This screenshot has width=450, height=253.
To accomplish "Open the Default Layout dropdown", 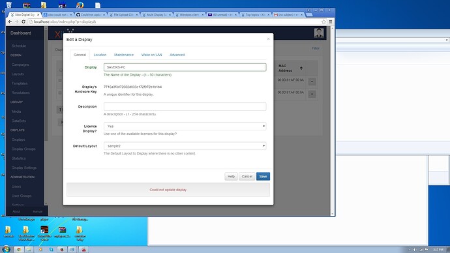I will (x=185, y=146).
